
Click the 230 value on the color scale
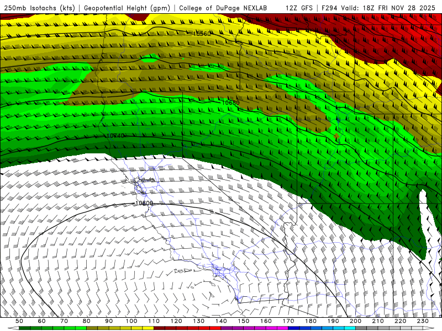[423, 321]
